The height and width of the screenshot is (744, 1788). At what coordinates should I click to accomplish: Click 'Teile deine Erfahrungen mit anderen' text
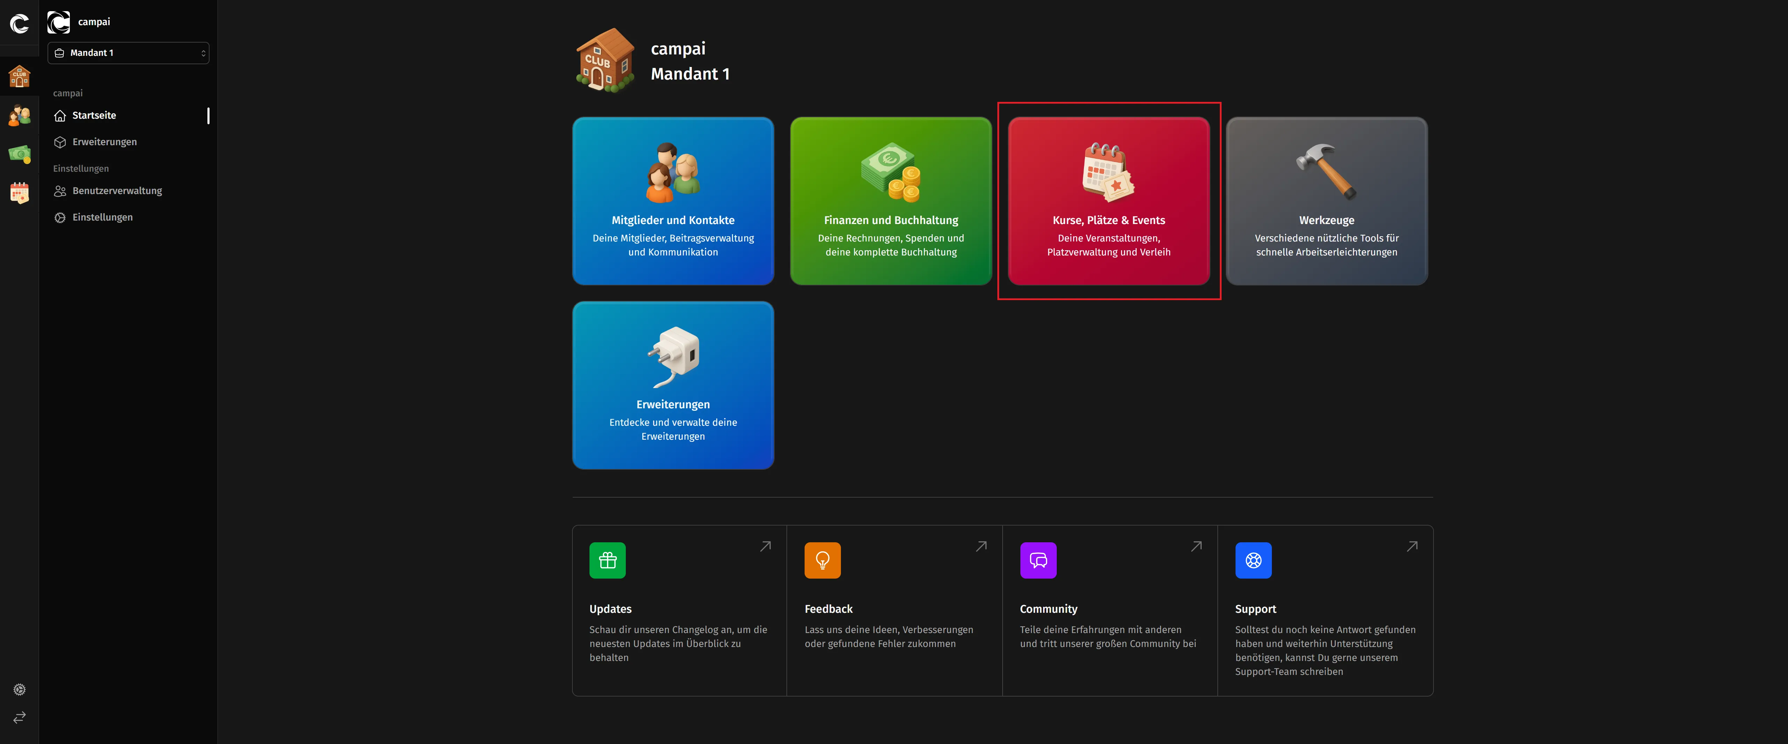tap(1101, 630)
